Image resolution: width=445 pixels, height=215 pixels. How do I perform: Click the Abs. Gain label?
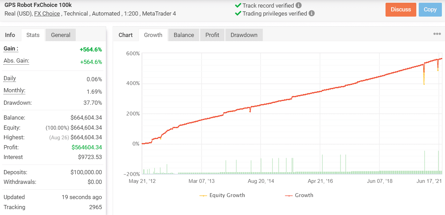pyautogui.click(x=16, y=61)
